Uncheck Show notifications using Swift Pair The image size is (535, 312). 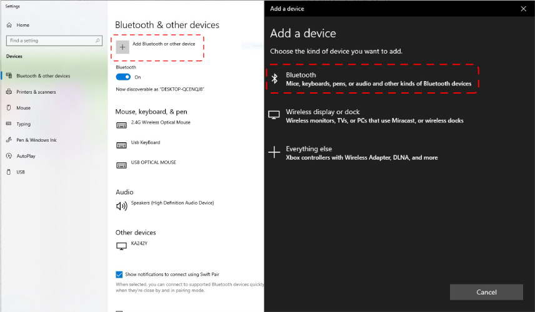pyautogui.click(x=119, y=274)
